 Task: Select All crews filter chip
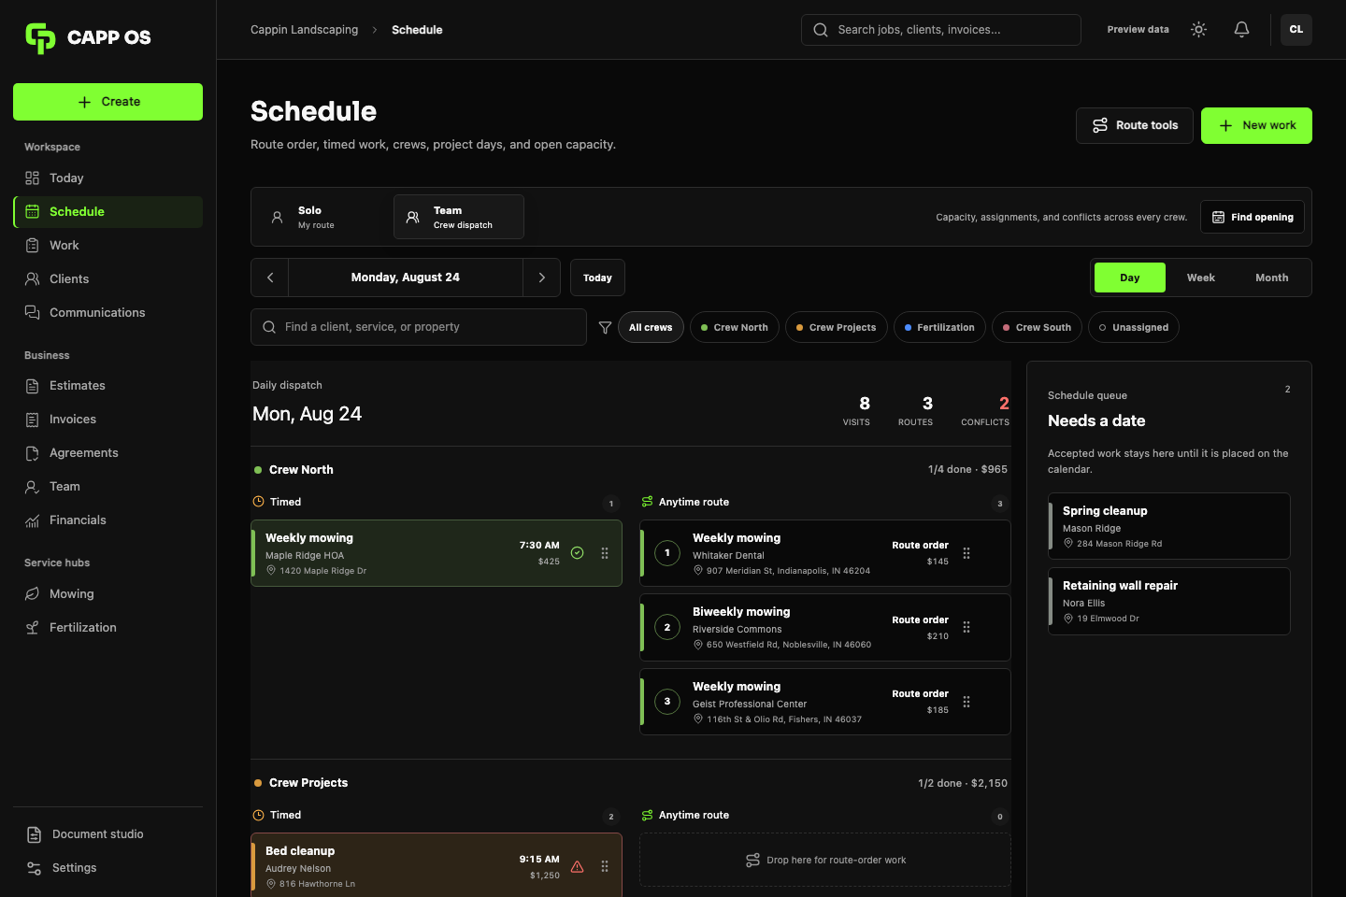[651, 327]
